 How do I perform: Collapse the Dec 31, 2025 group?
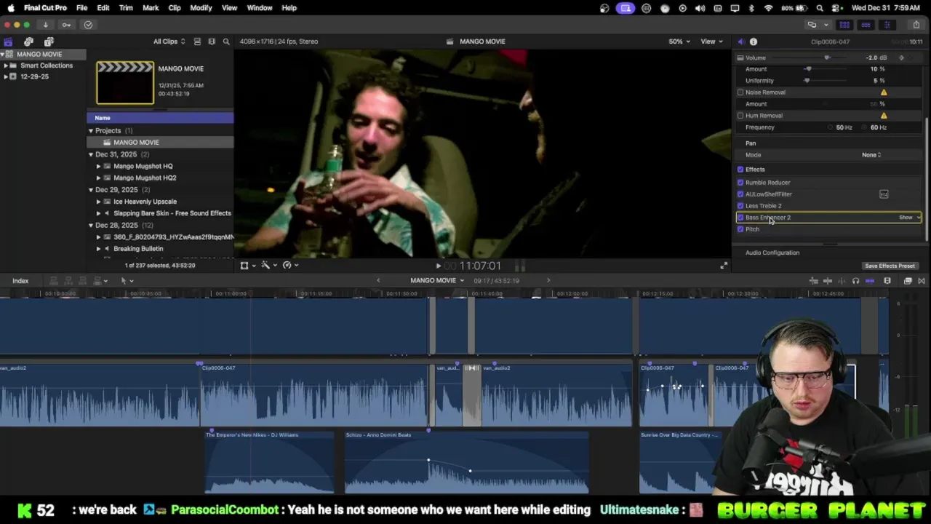tap(91, 154)
